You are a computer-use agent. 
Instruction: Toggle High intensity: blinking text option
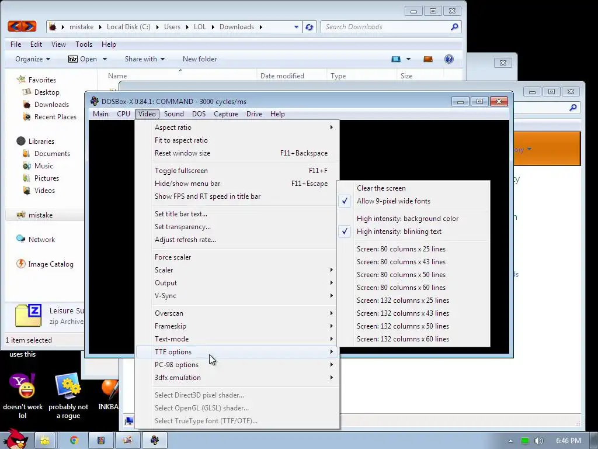(x=413, y=232)
